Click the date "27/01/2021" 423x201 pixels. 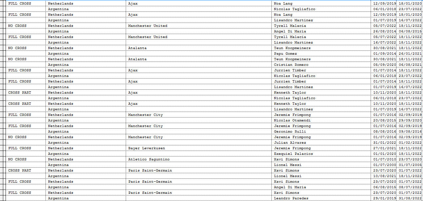(x=385, y=148)
